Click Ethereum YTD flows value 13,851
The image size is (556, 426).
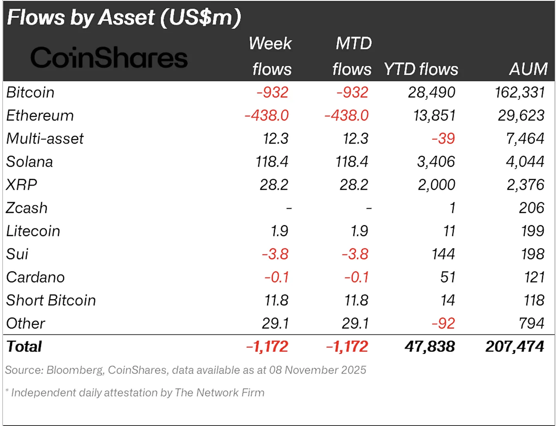click(434, 116)
